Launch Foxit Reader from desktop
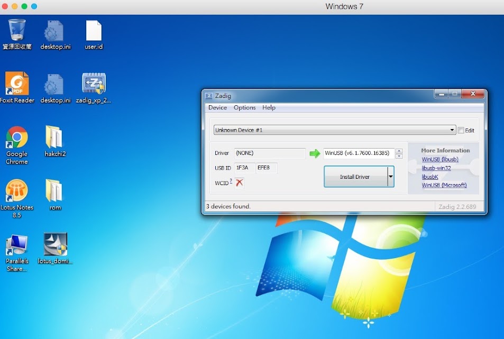Image resolution: width=504 pixels, height=339 pixels. (x=17, y=87)
